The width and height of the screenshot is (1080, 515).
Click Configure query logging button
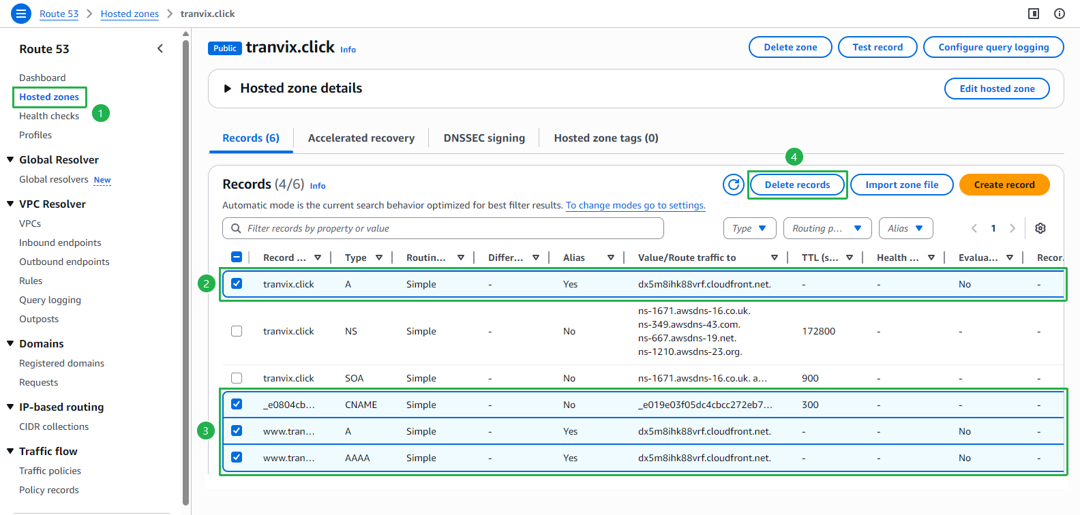pyautogui.click(x=993, y=47)
